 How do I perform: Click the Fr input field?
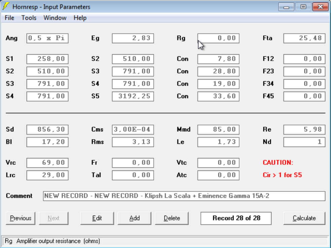[133, 163]
